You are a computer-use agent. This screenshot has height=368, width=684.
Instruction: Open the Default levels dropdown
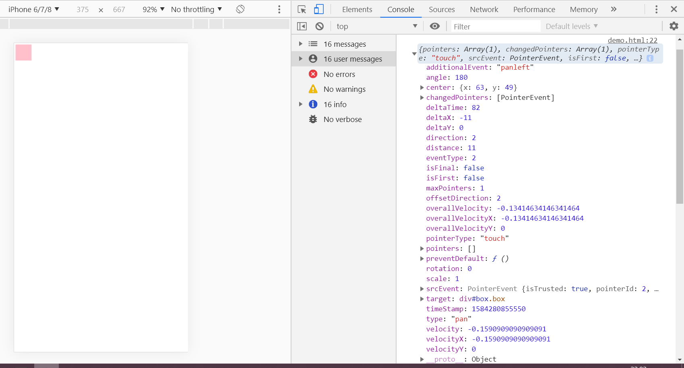tap(572, 26)
